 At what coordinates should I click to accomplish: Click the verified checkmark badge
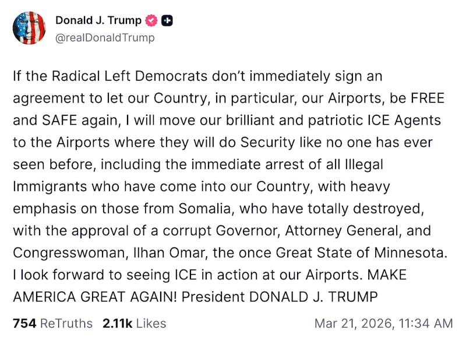[150, 19]
